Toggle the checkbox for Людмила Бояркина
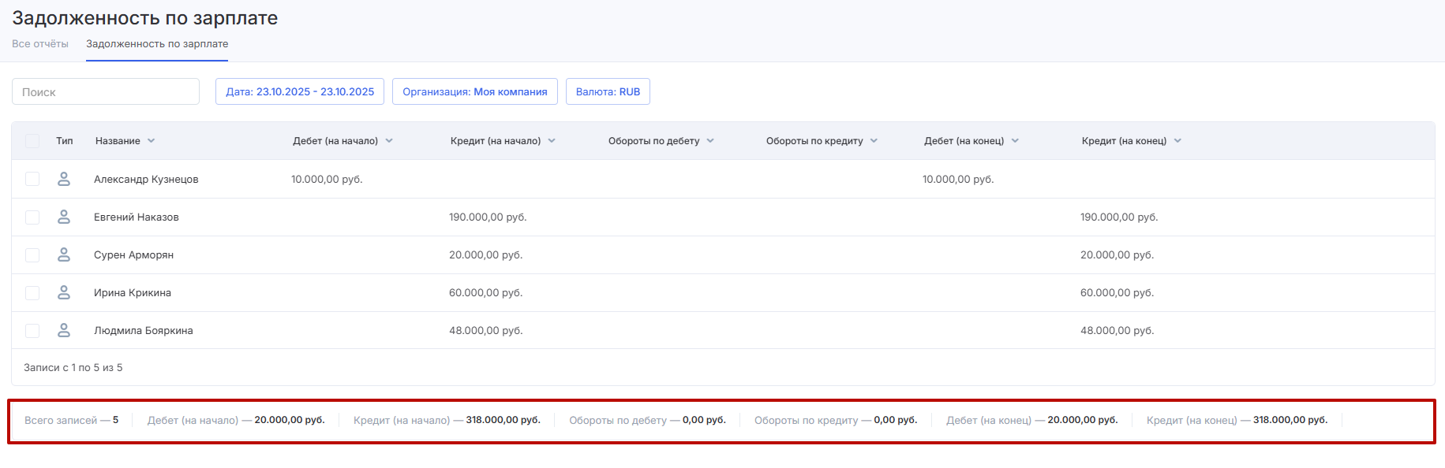 [32, 330]
